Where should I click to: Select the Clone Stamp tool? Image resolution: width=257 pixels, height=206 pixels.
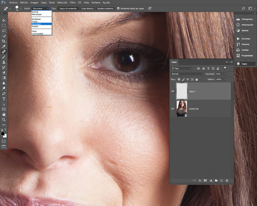[3, 62]
